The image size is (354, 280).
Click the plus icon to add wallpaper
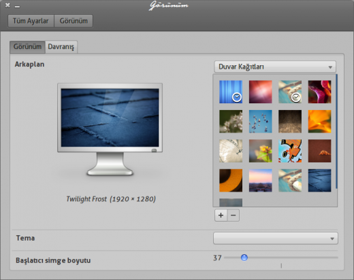pos(221,215)
